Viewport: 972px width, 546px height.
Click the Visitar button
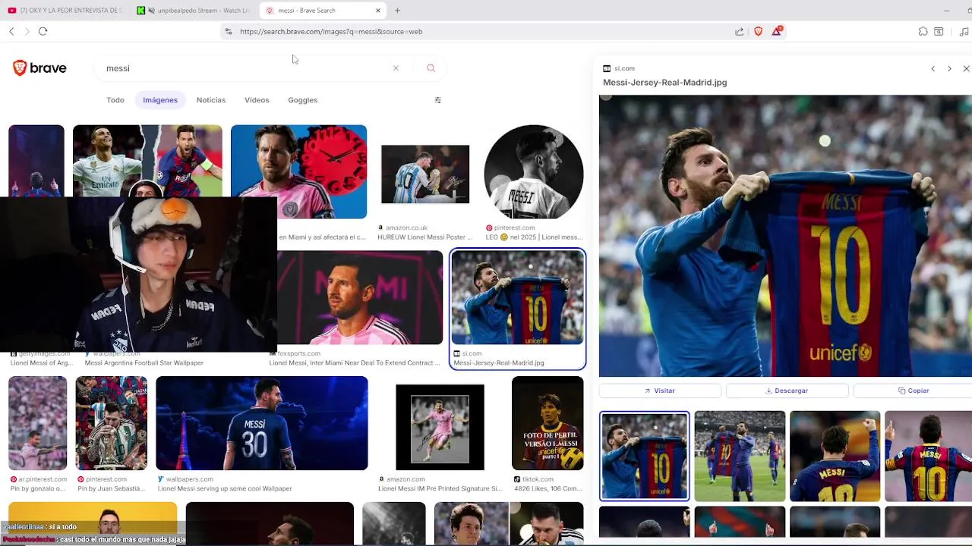(x=660, y=391)
